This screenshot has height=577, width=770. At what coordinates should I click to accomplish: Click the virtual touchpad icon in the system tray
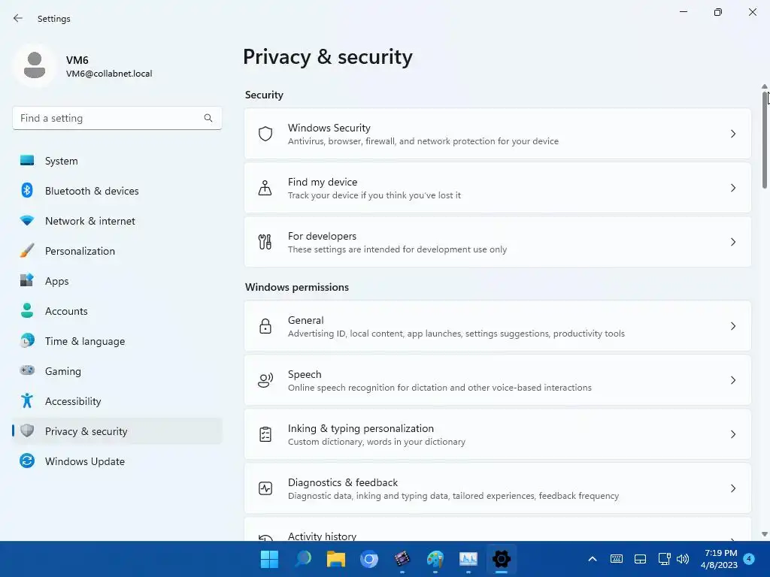click(640, 559)
